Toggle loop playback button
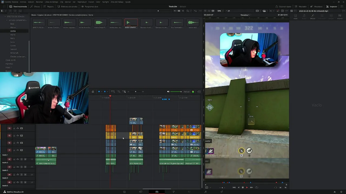Screen dimensions: 346x194 click(257, 188)
